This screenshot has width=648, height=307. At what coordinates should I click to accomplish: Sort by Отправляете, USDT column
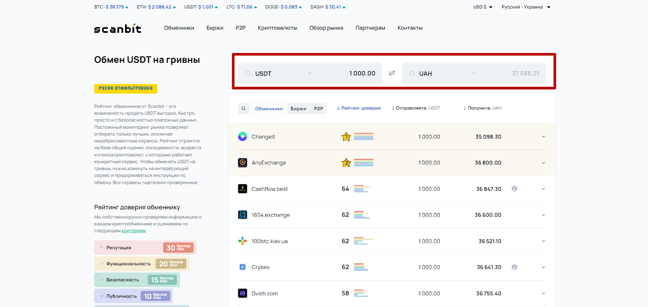[416, 108]
